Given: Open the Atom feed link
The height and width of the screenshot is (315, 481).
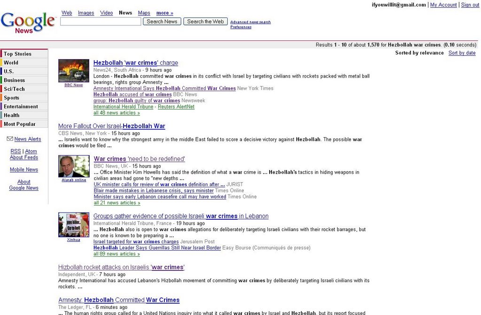Looking at the screenshot, I should [31, 151].
